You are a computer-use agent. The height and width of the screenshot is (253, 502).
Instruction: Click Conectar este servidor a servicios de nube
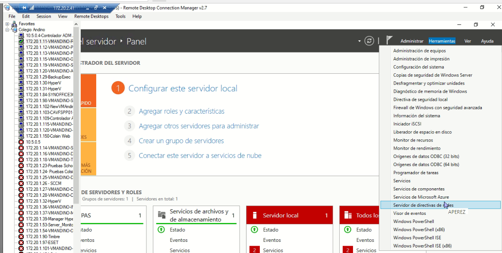coord(200,156)
